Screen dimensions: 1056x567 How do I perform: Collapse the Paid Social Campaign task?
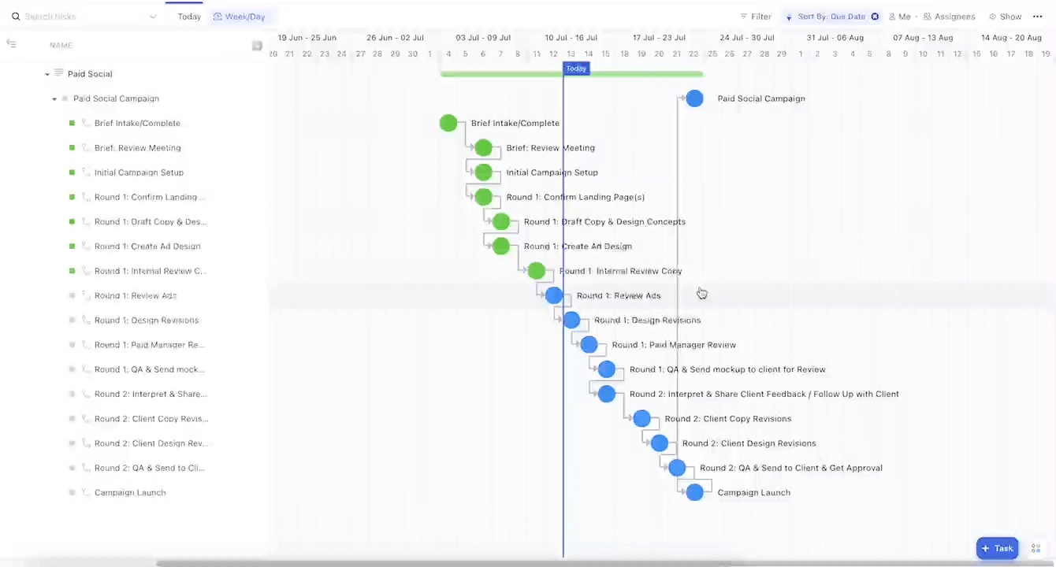[54, 98]
